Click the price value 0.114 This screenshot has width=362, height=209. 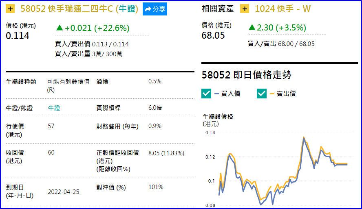point(18,36)
